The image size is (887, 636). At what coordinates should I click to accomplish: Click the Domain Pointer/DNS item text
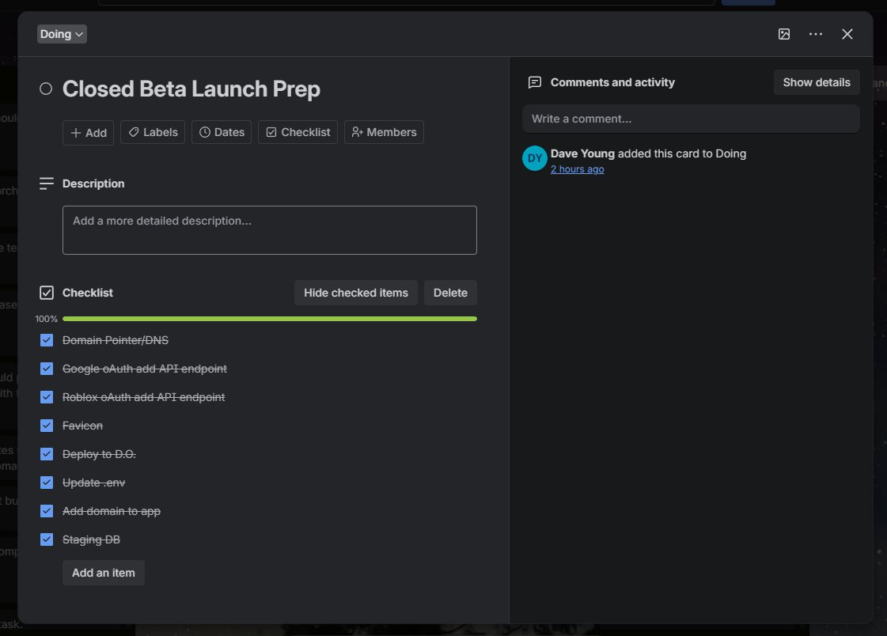click(x=116, y=340)
